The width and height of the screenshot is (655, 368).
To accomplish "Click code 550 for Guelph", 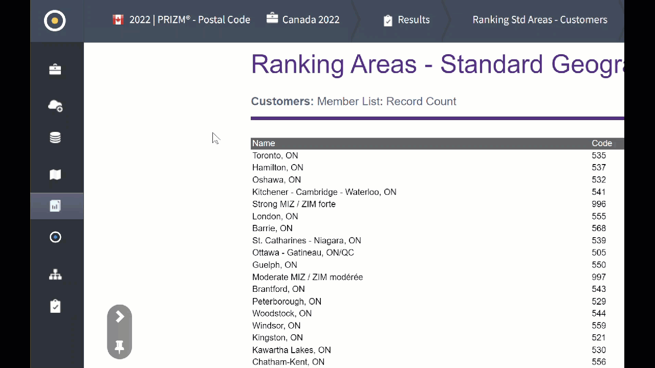I will (x=599, y=265).
